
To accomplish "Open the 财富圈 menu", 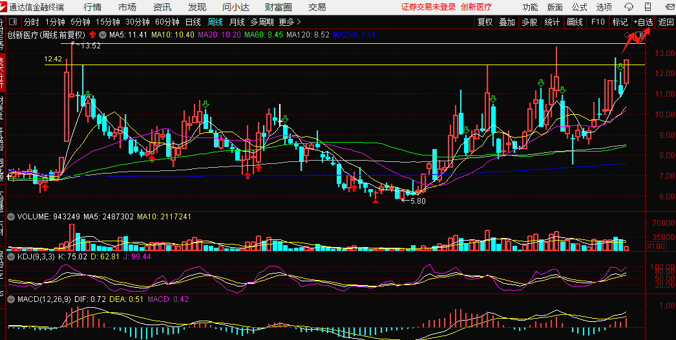I will pos(279,7).
